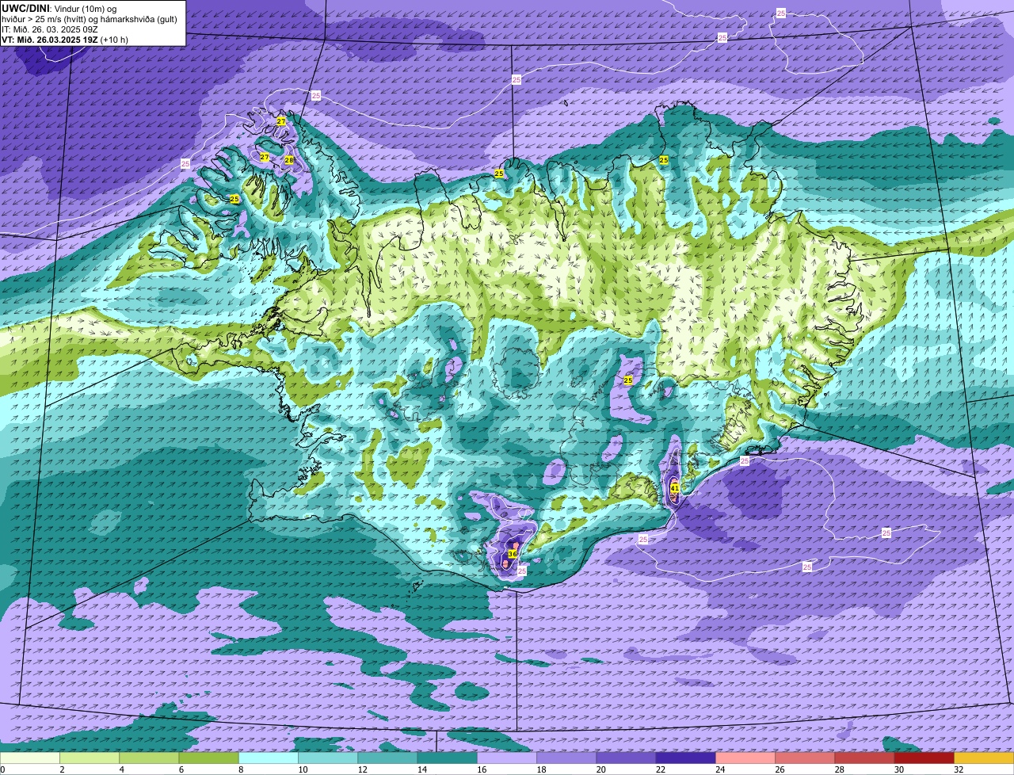
Task: Click the legend tick label '8'
Action: tap(240, 769)
